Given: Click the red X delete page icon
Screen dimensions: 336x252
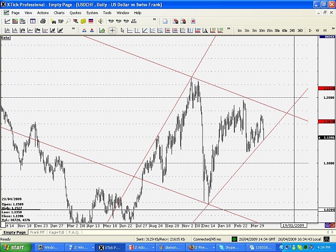Looking at the screenshot, I should tap(193, 21).
